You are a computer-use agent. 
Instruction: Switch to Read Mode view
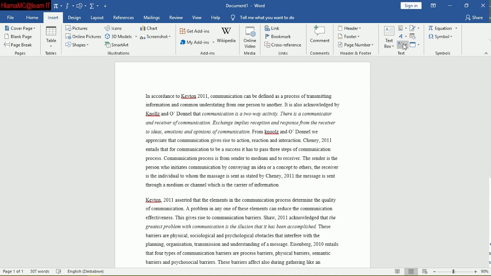point(397,271)
